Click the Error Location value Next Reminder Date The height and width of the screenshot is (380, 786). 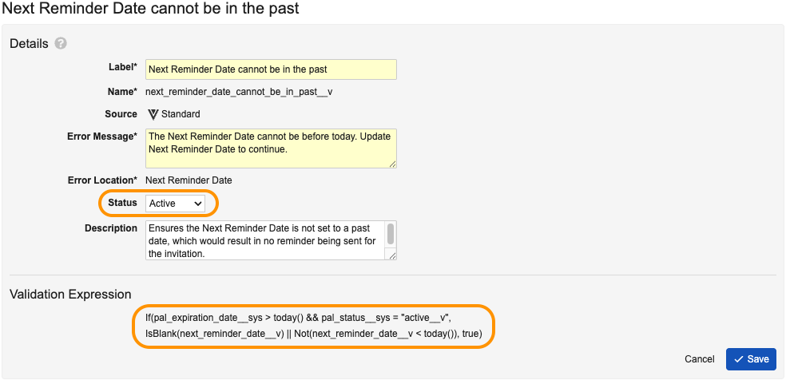point(189,180)
